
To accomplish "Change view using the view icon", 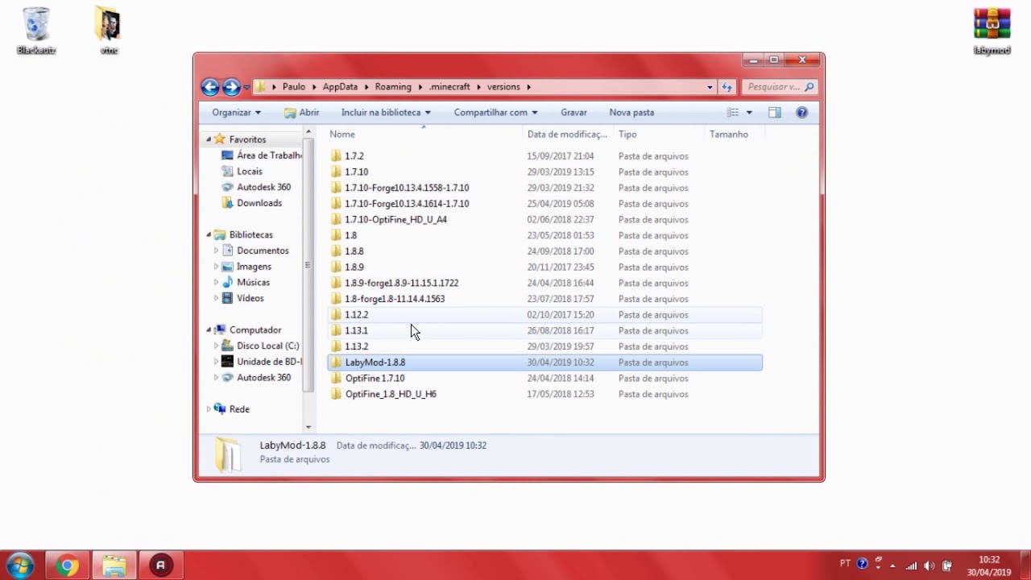I will click(x=733, y=113).
